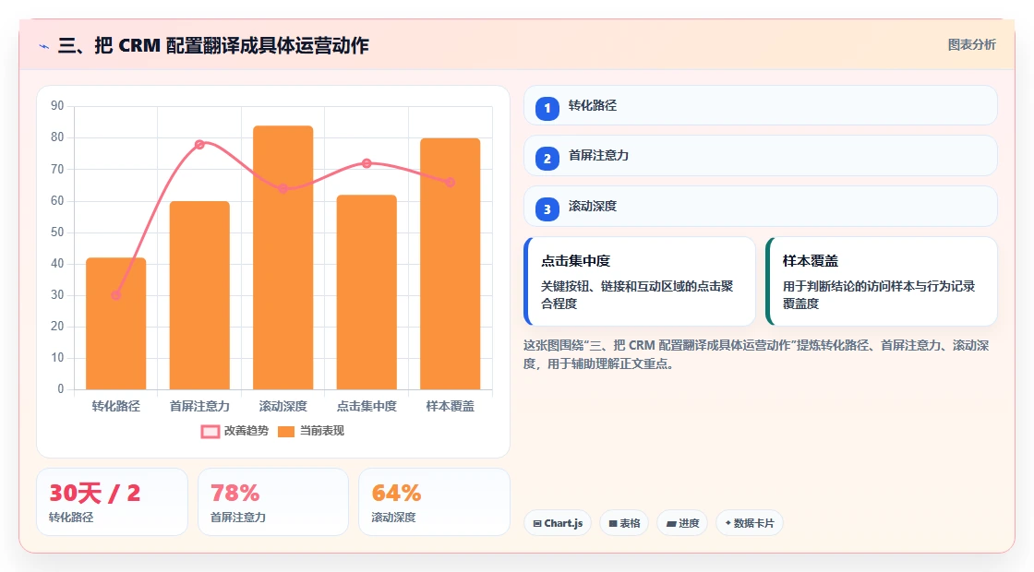This screenshot has height=572, width=1034.
Task: Click the 图表分析 label in header
Action: pyautogui.click(x=971, y=45)
